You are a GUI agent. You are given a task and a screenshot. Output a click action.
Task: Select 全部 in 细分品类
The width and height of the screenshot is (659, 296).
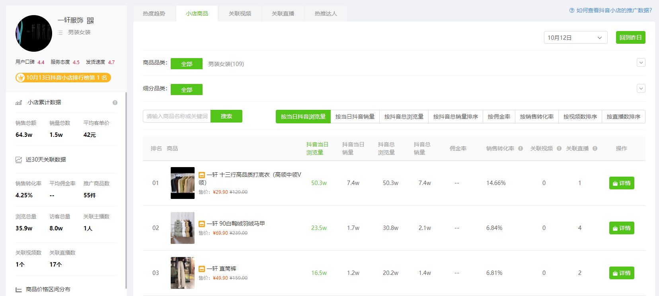(x=187, y=90)
